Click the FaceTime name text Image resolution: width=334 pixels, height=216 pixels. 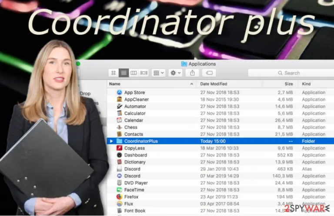134,190
